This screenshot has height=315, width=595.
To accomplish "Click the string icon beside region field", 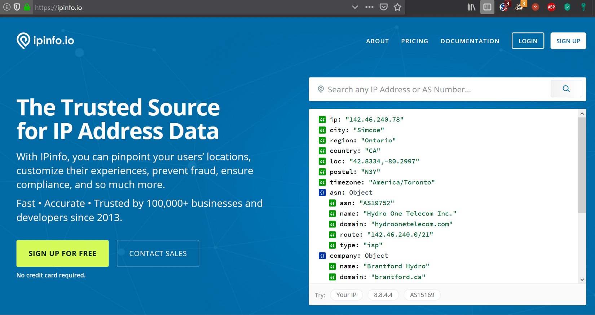I will tap(322, 141).
